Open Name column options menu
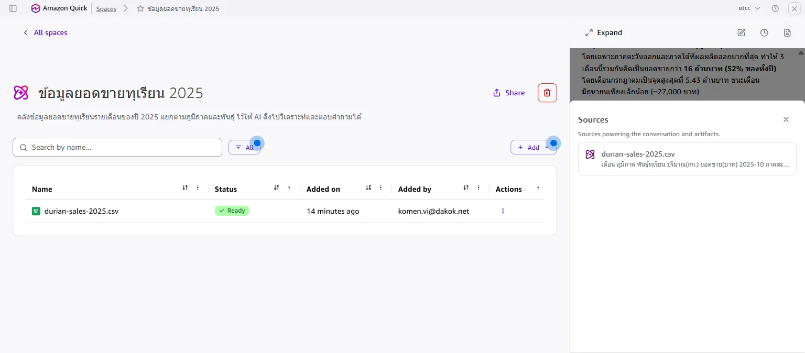 (198, 187)
